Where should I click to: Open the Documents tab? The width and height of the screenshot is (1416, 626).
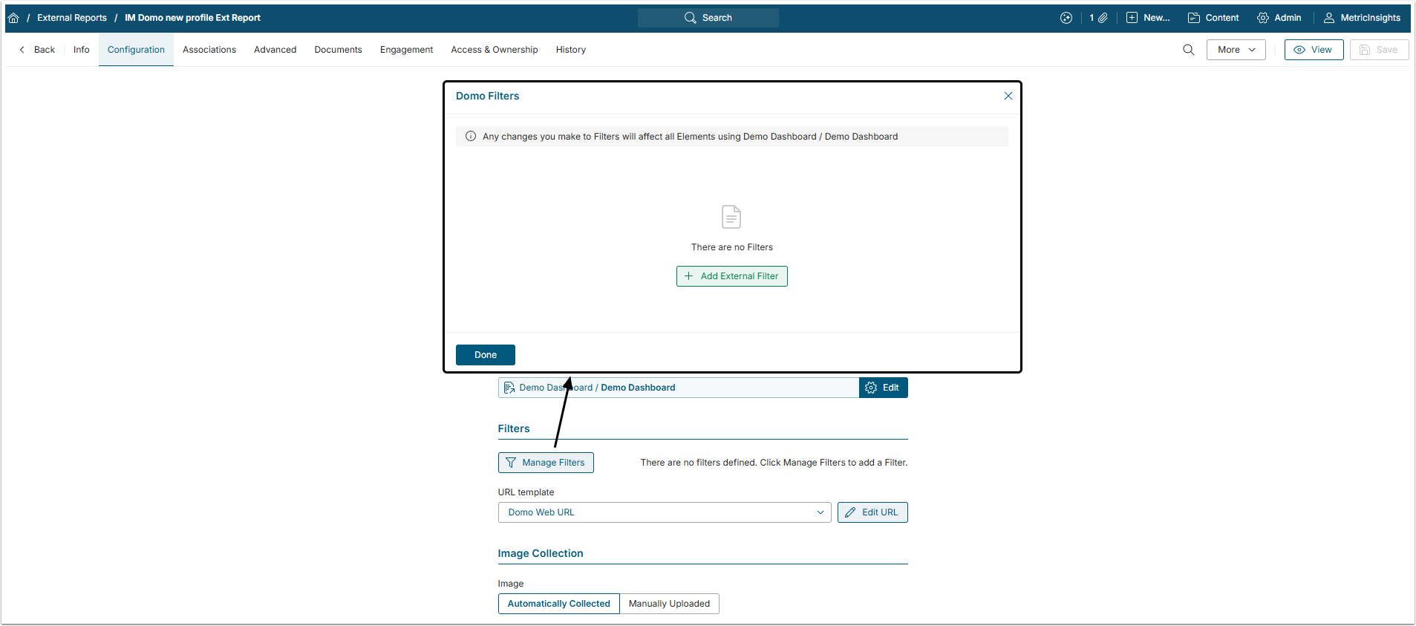(x=338, y=50)
